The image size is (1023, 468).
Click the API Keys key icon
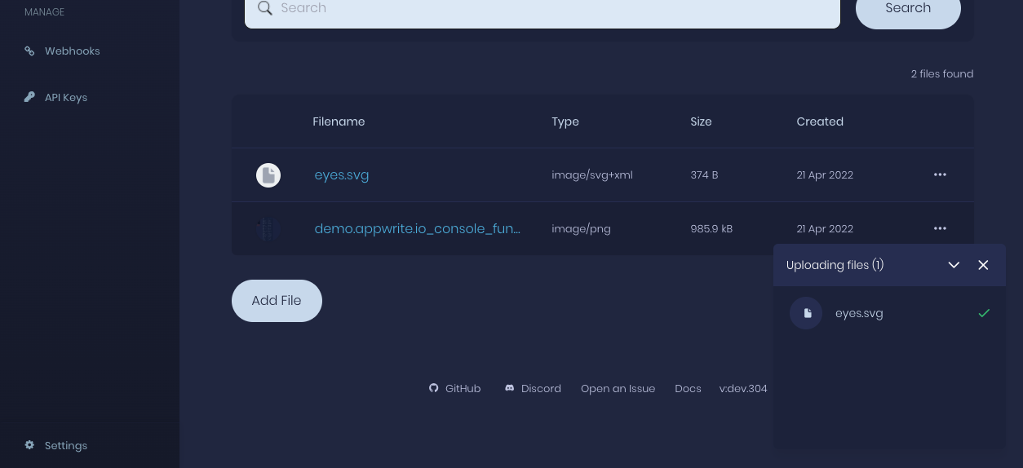[29, 97]
